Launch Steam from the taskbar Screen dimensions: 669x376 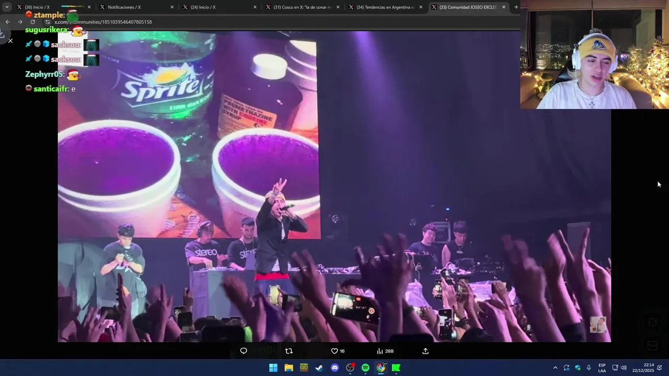(x=319, y=368)
